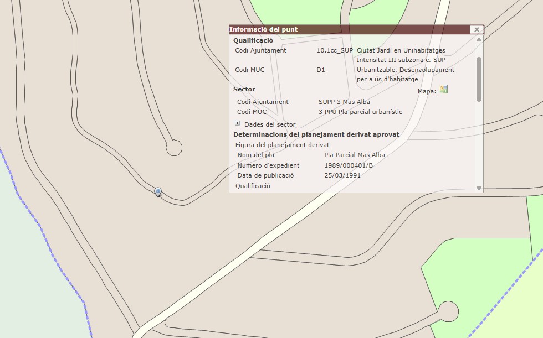Screen dimensions: 543x338
Task: Click the 3 PPU Pla parcial urbanístic value
Action: click(360, 112)
